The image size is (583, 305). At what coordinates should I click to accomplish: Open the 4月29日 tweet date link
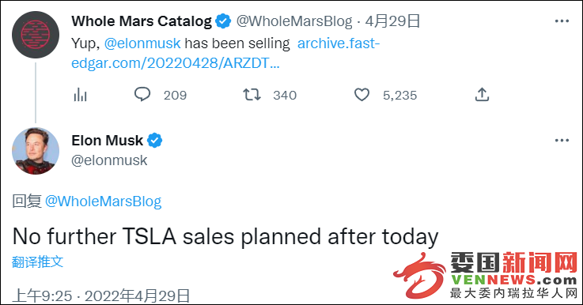click(x=392, y=21)
